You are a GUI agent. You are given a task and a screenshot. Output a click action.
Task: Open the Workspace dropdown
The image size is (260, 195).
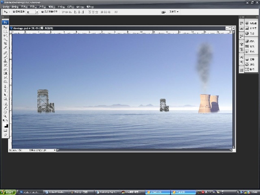[174, 12]
